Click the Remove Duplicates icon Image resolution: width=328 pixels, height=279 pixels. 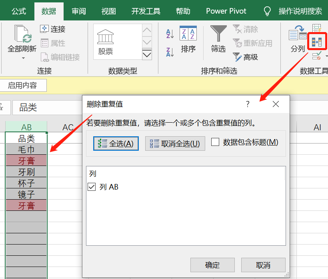click(x=317, y=42)
